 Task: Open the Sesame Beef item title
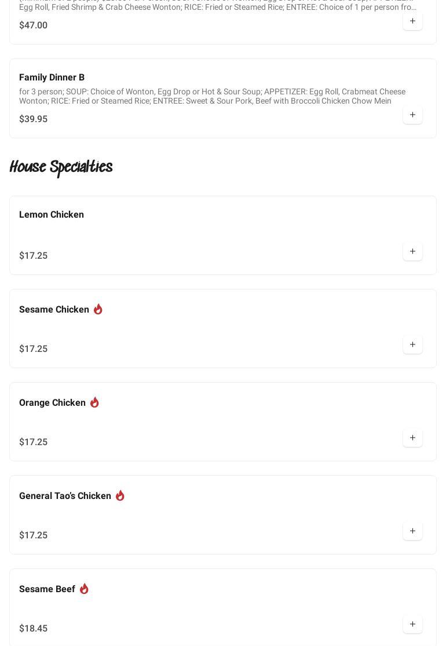tap(47, 589)
